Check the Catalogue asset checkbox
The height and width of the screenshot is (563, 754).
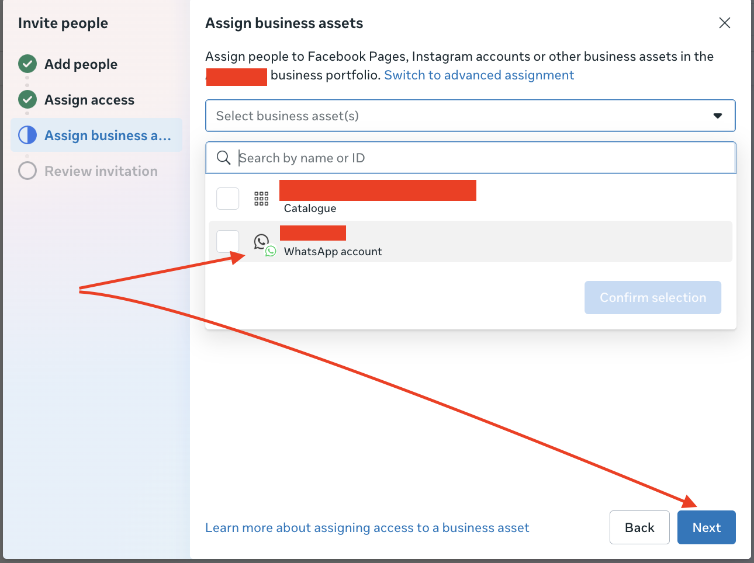pyautogui.click(x=227, y=199)
